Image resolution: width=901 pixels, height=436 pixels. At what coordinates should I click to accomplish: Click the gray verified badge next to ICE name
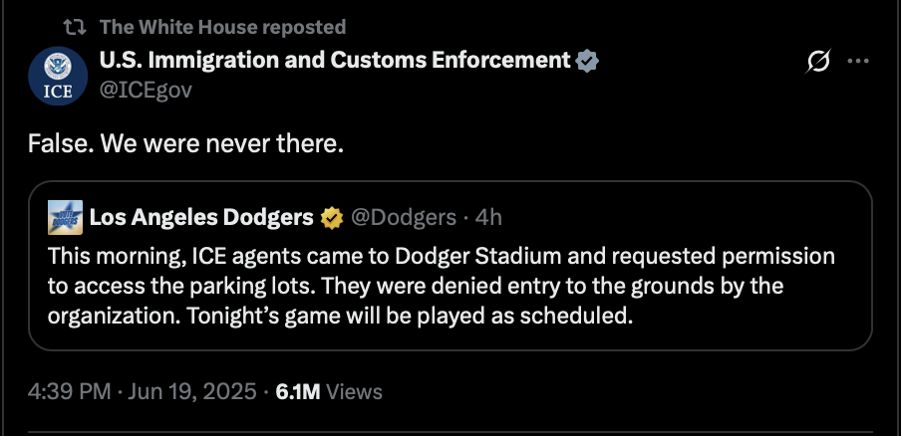click(x=587, y=61)
